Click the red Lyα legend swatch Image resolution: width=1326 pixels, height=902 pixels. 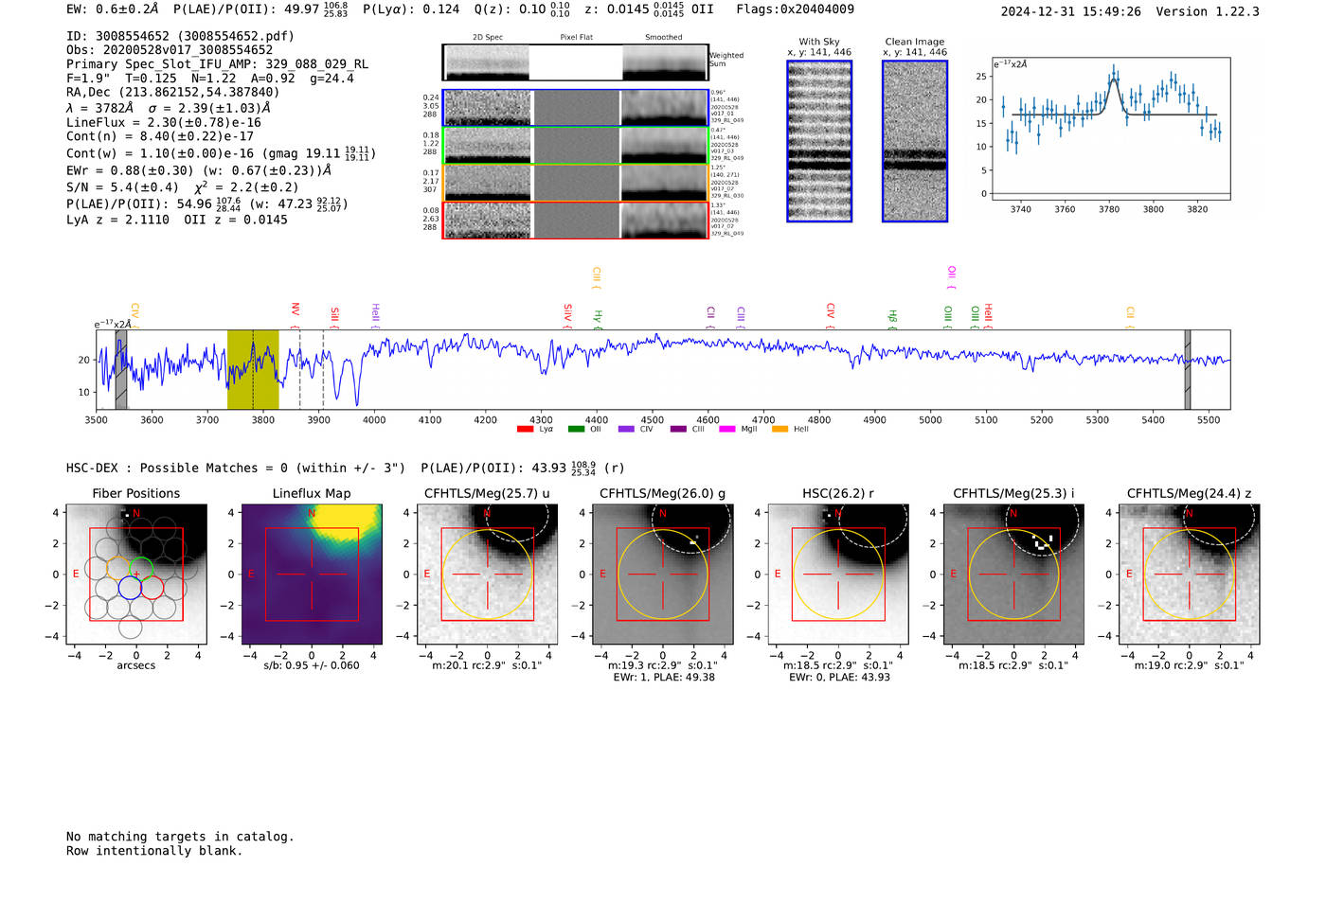(525, 430)
